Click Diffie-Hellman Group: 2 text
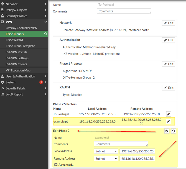This screenshot has height=169, width=186. coord(78,78)
